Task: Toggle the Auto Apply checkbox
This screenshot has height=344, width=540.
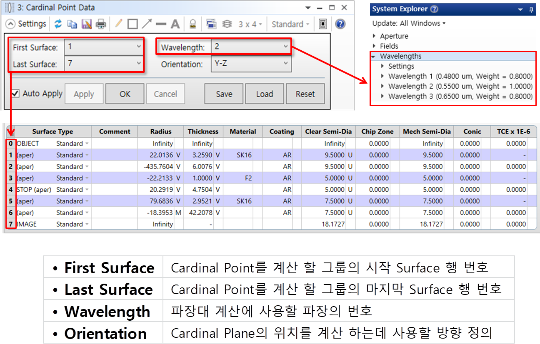Action: pos(15,94)
